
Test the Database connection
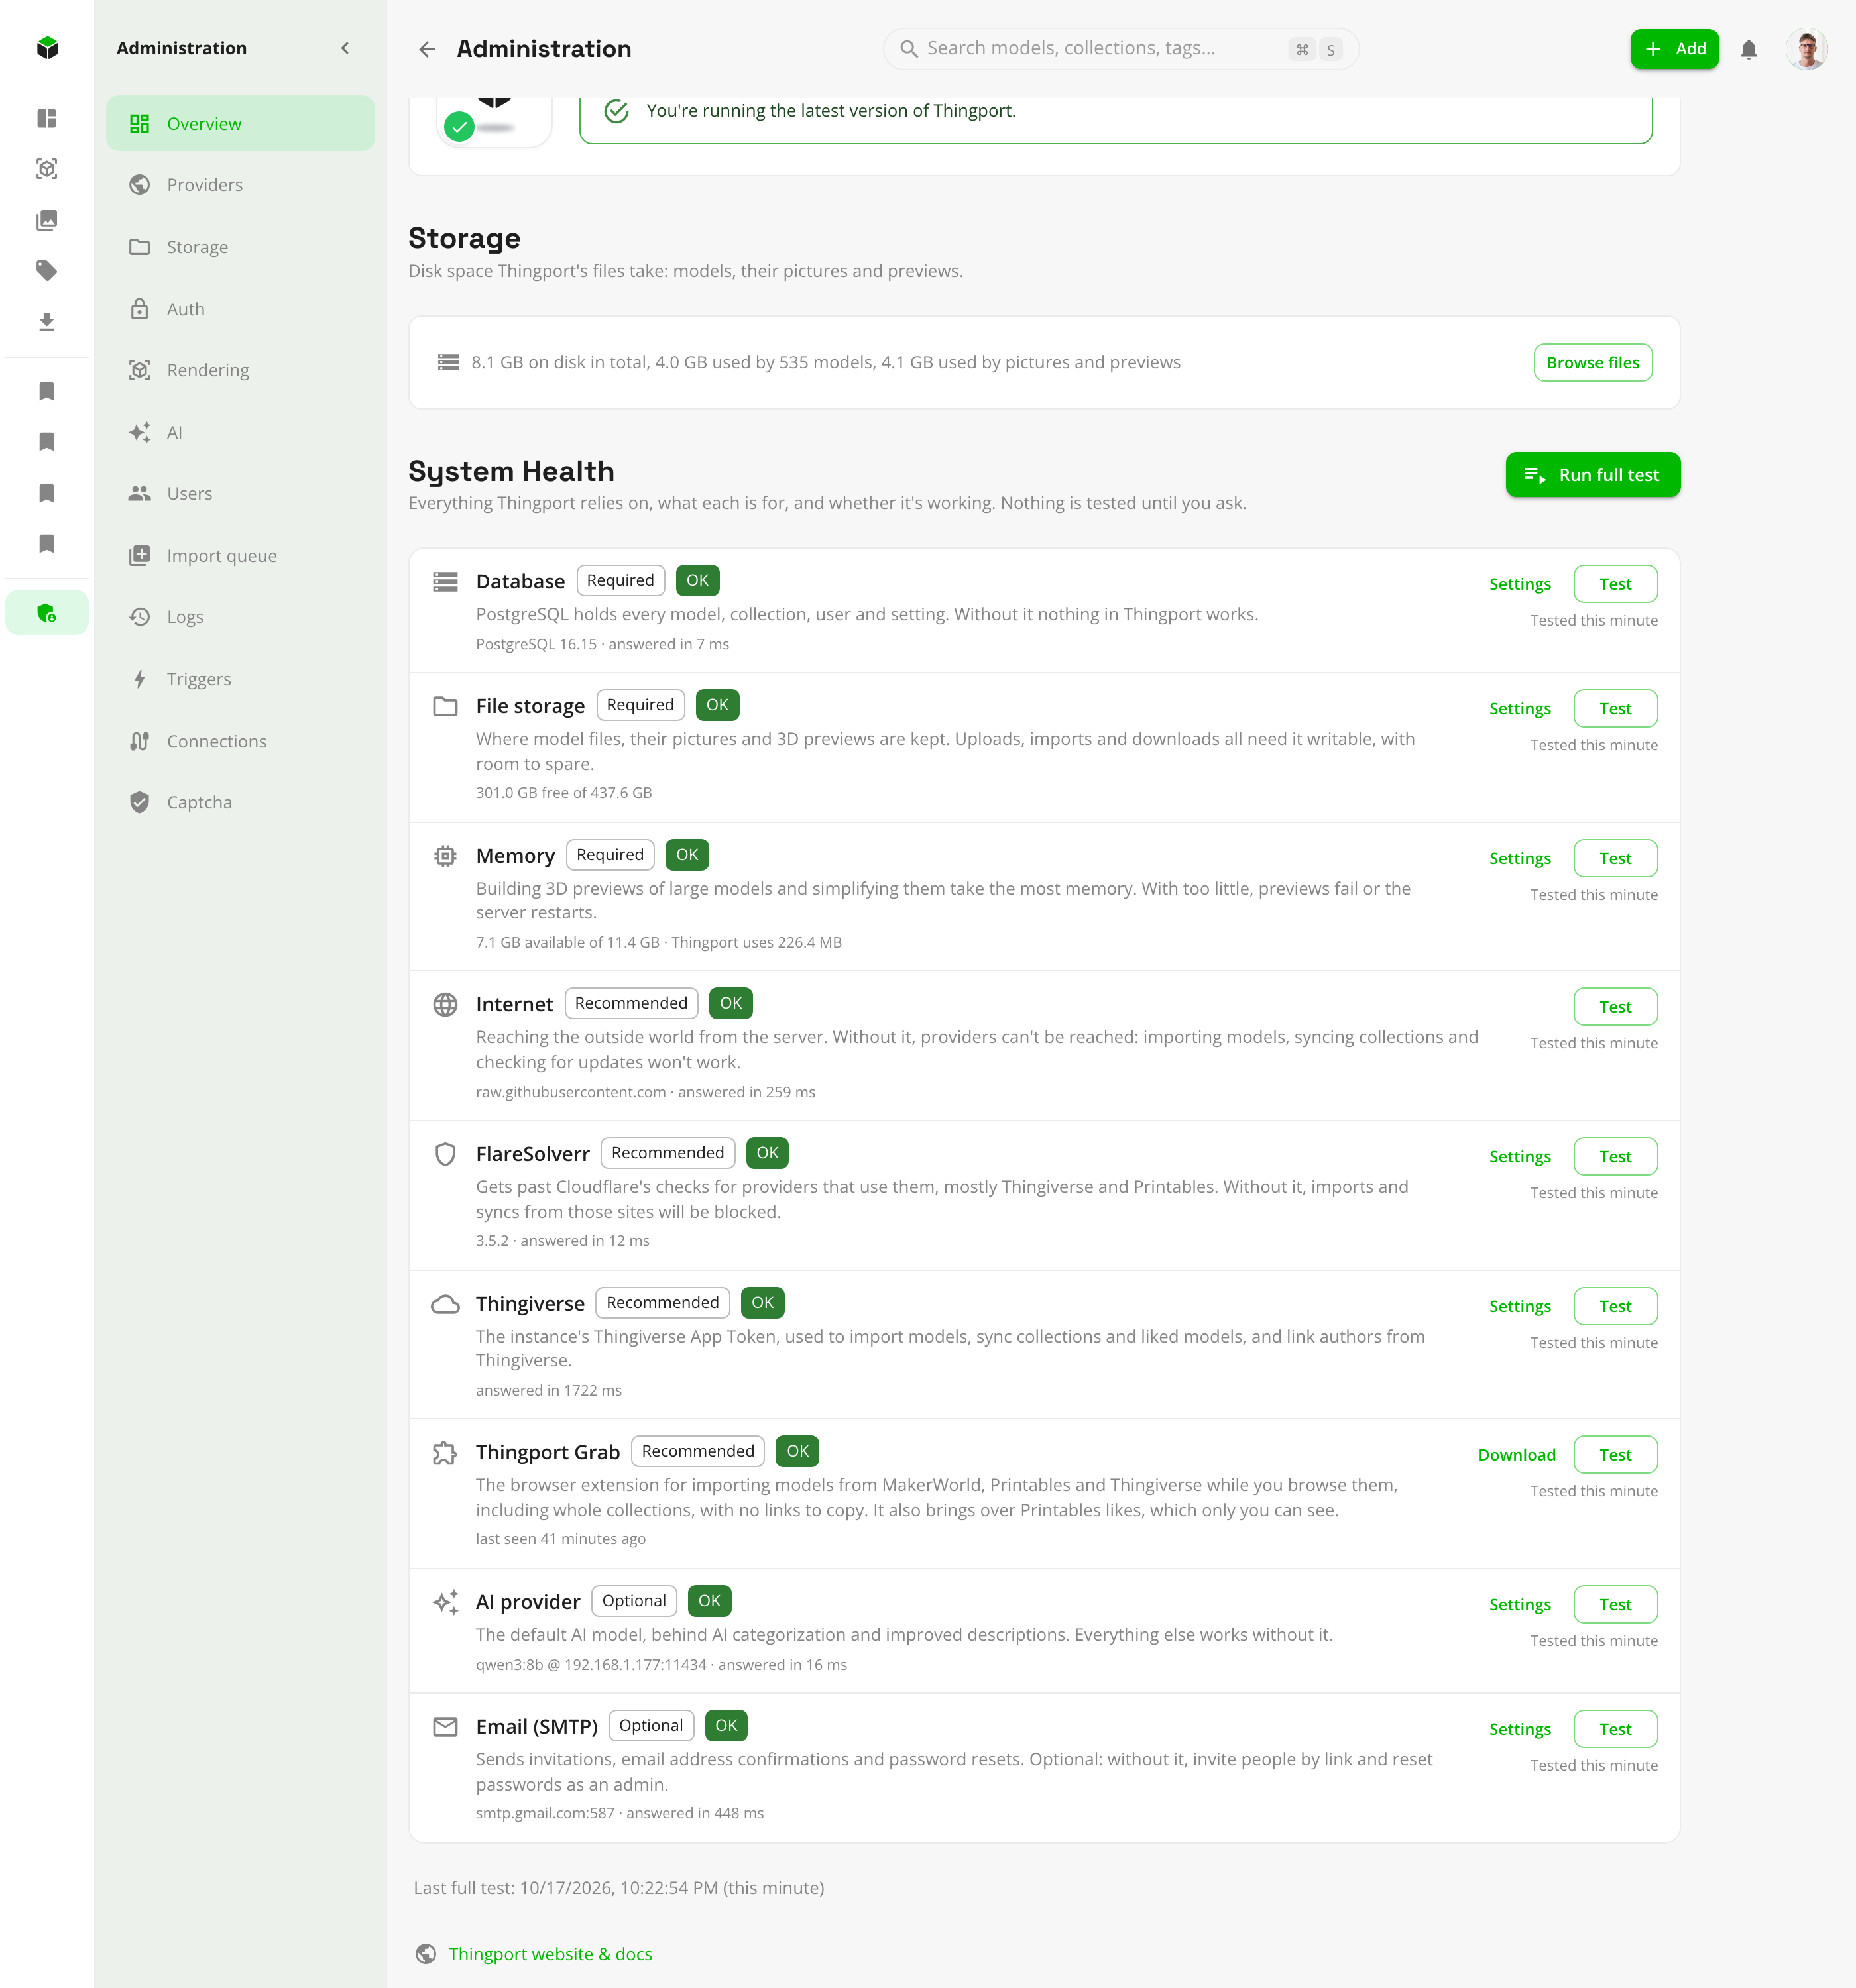pyautogui.click(x=1615, y=584)
